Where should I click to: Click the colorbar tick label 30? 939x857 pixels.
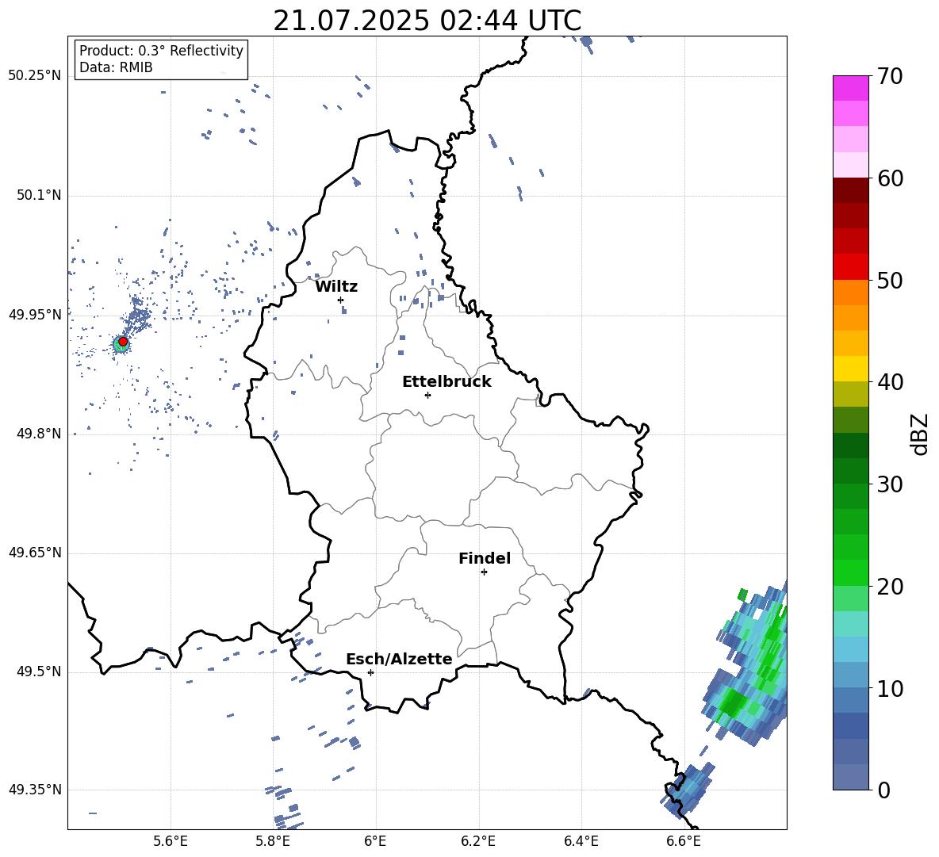pos(890,484)
